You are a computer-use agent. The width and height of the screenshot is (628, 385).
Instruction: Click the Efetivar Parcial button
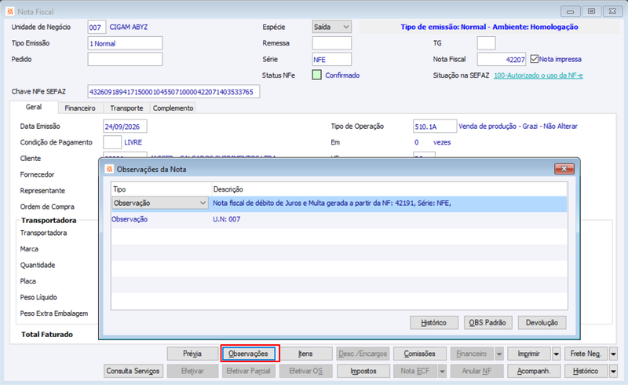[x=248, y=371]
